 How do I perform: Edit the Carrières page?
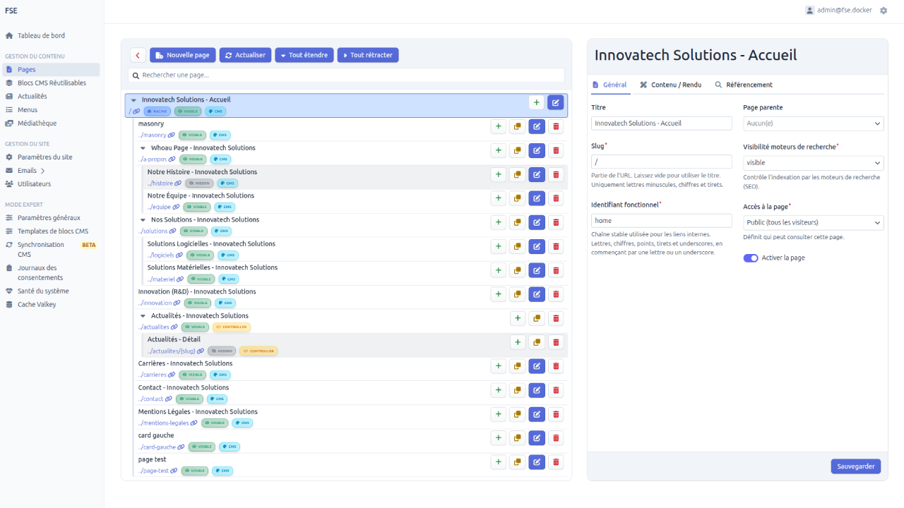(537, 366)
